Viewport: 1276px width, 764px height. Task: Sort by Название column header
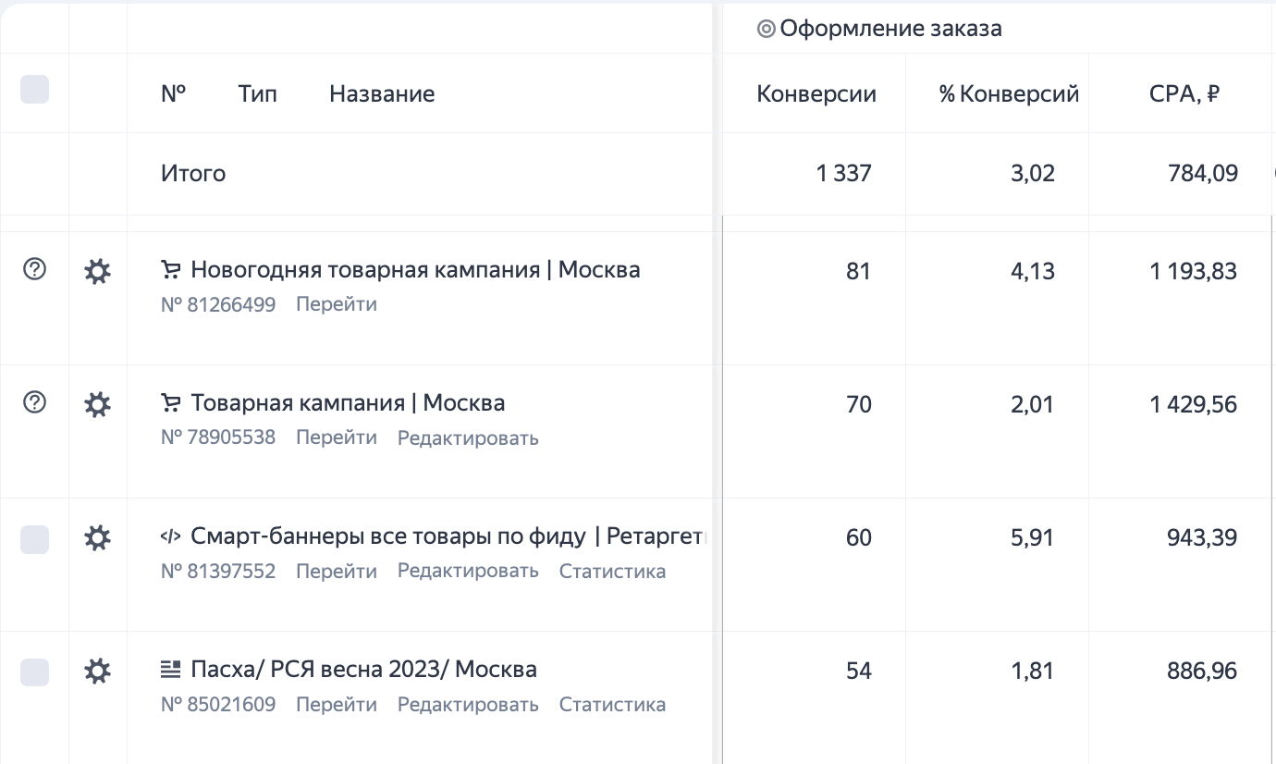tap(382, 93)
